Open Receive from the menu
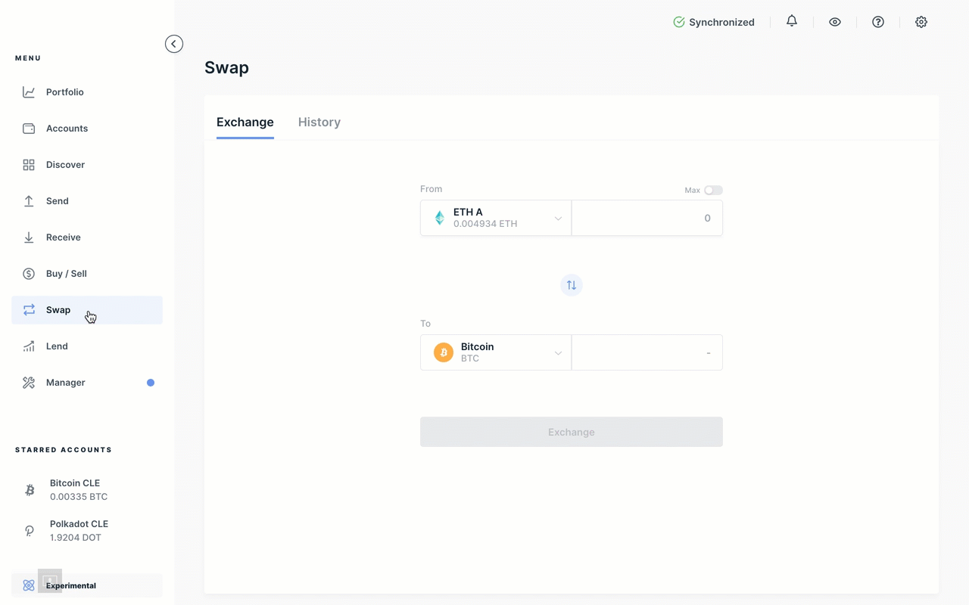 [x=87, y=237]
